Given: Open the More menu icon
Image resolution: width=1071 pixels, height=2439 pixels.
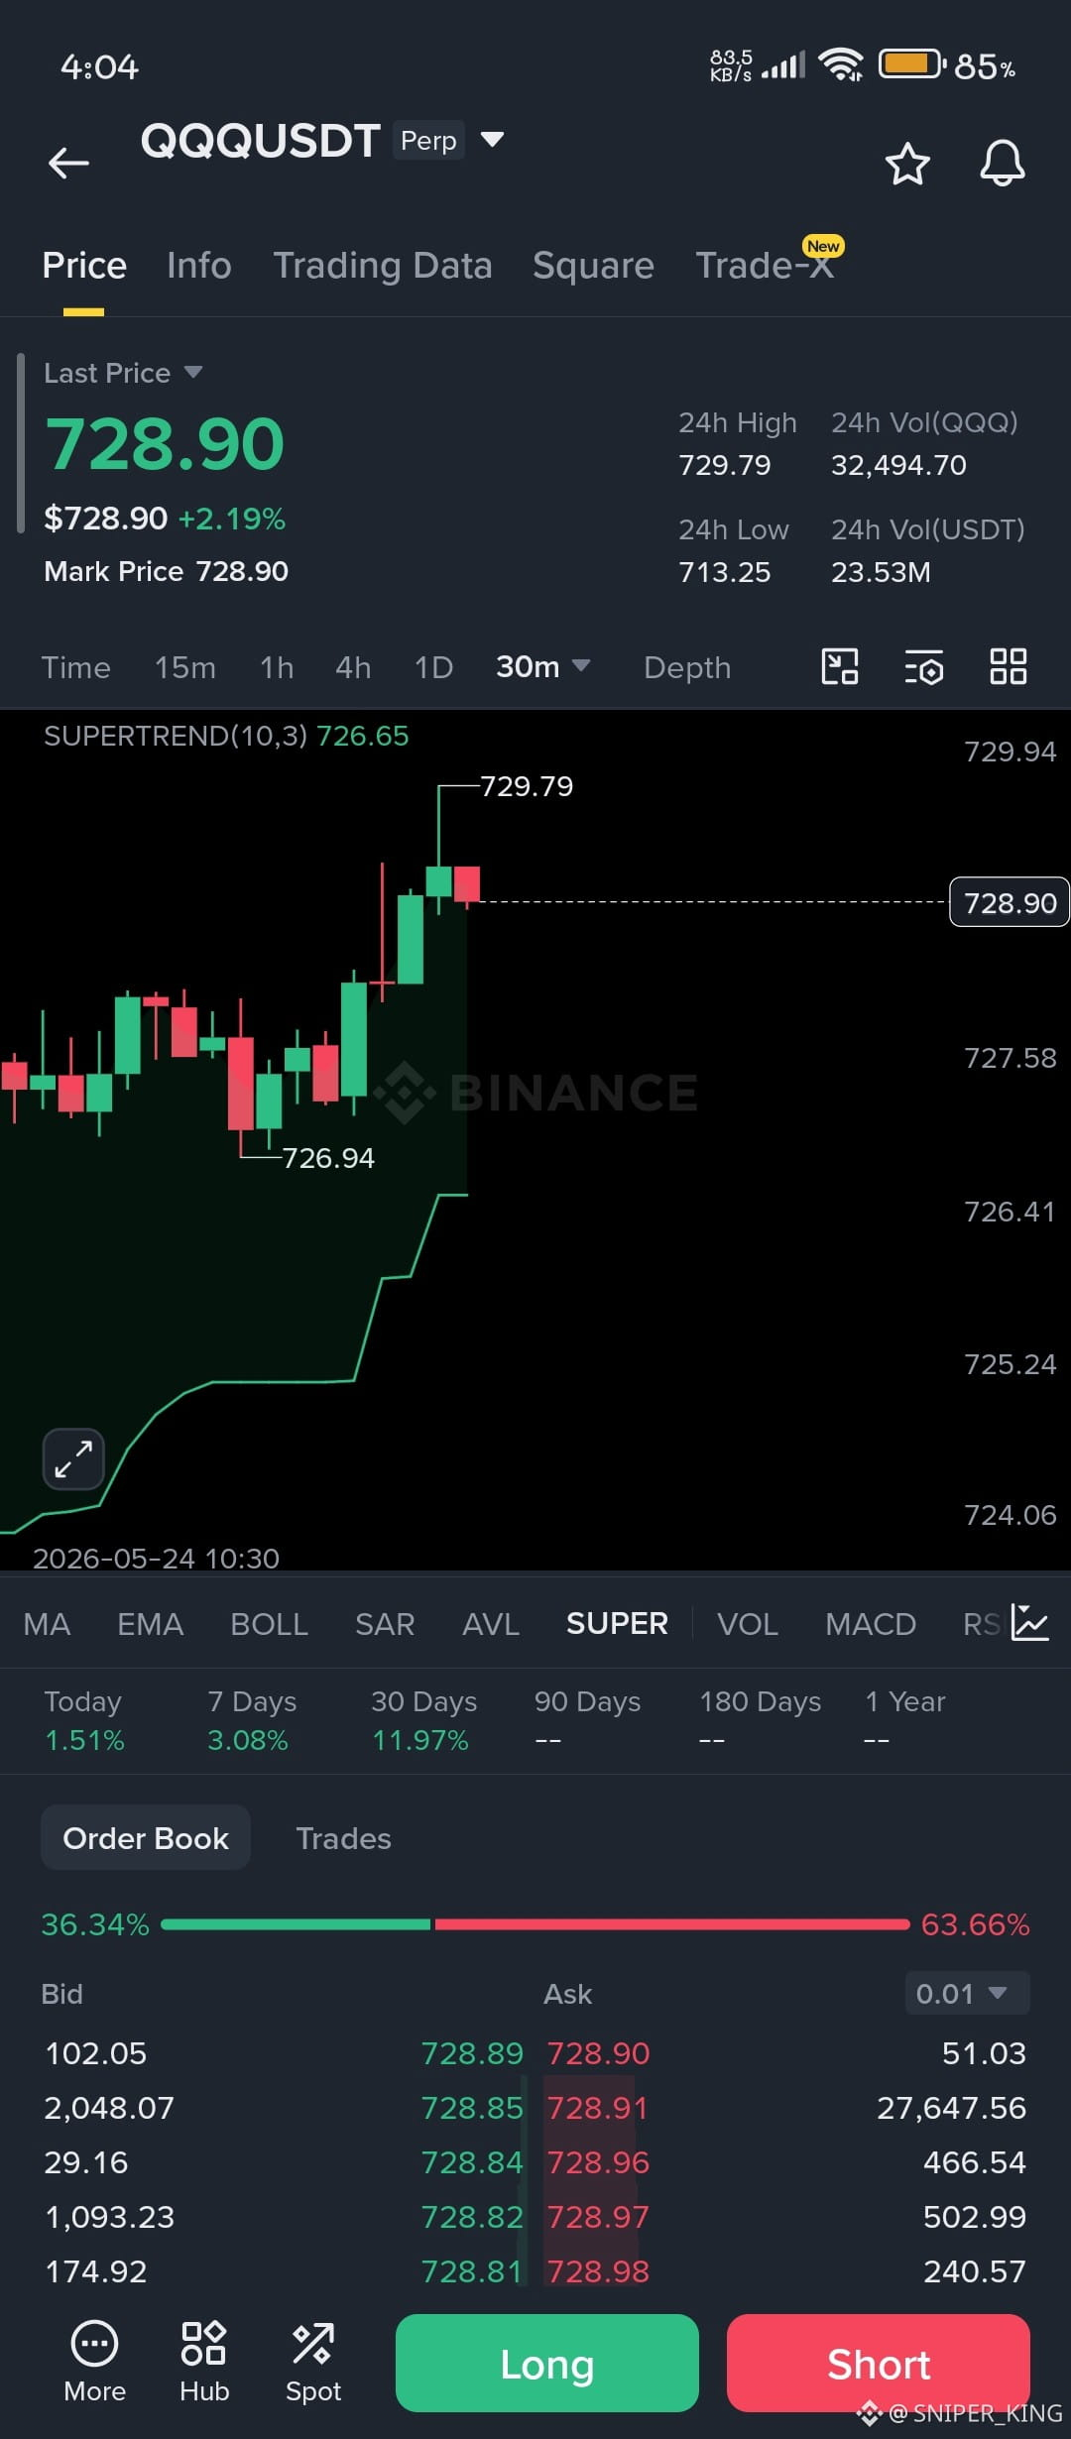Looking at the screenshot, I should pyautogui.click(x=94, y=2363).
